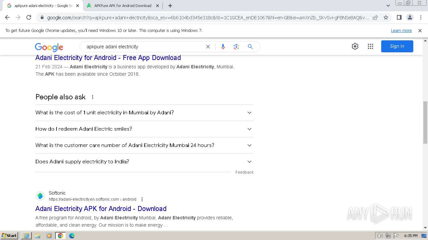This screenshot has width=428, height=240.
Task: Search by image with Lens icon
Action: tap(236, 47)
